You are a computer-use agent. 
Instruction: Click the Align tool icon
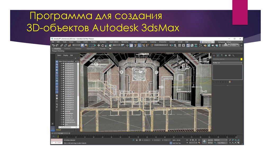click(175, 45)
